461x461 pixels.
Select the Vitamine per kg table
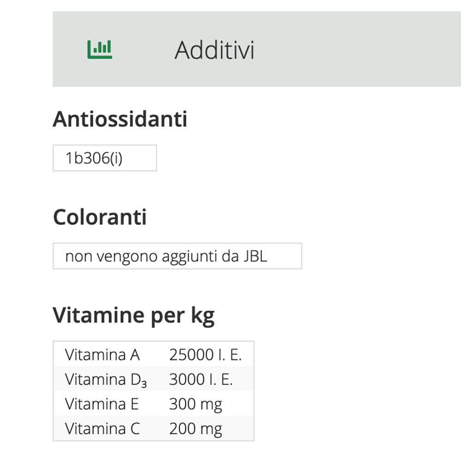click(x=154, y=391)
